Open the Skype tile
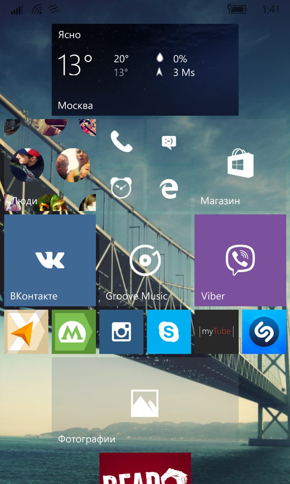 tap(169, 332)
